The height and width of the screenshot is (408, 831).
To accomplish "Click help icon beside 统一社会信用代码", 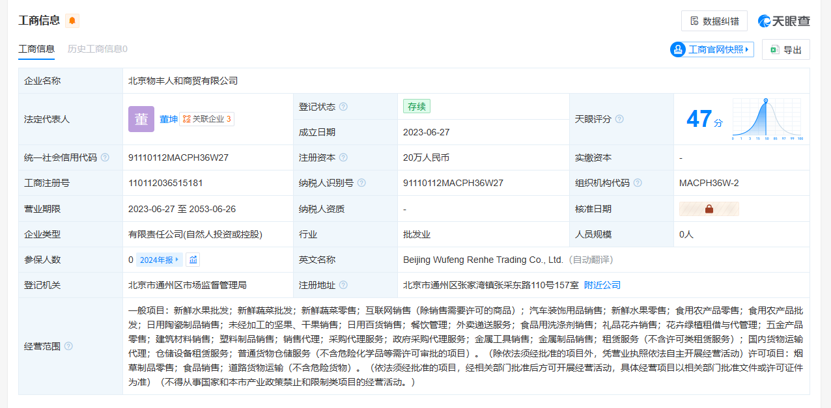I will click(x=105, y=157).
